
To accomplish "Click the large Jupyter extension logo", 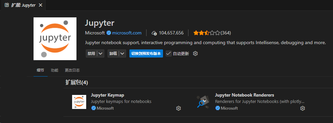I will [x=55, y=39].
